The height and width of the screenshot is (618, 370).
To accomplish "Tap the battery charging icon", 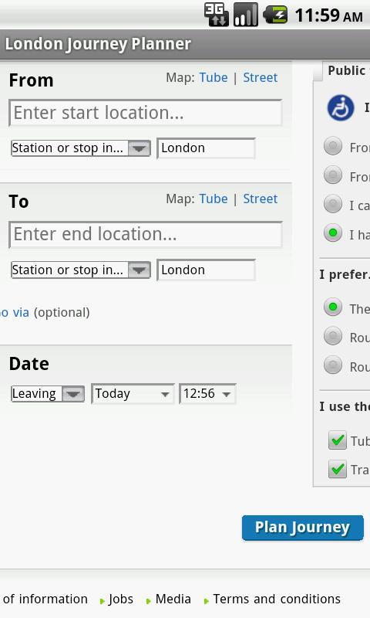I will (x=275, y=15).
